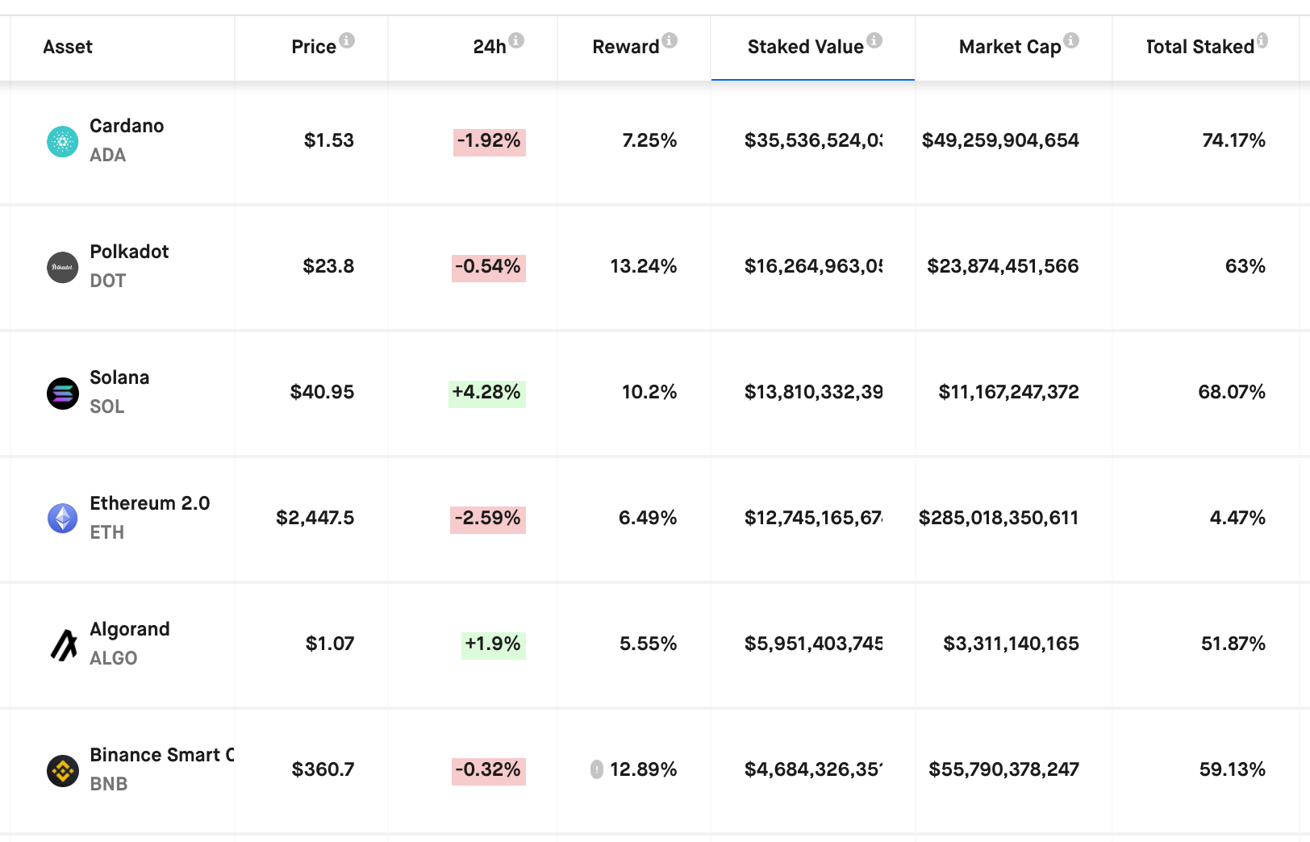The height and width of the screenshot is (842, 1310).
Task: Click Algorand's $3,311,140,165 market cap
Action: [x=1011, y=644]
